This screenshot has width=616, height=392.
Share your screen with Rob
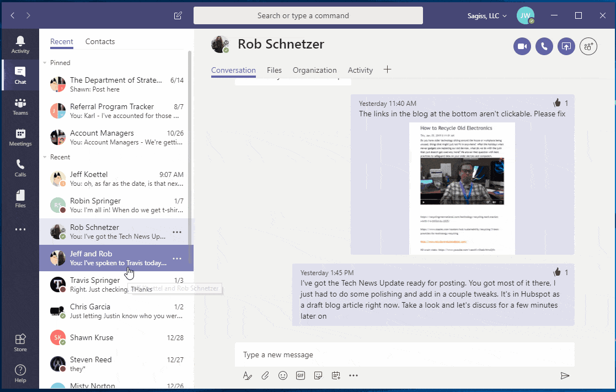point(566,46)
